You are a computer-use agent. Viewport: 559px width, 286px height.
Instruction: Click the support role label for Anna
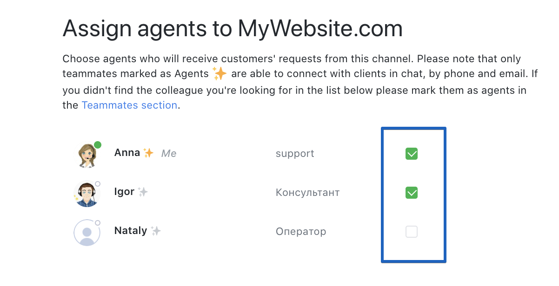click(295, 153)
